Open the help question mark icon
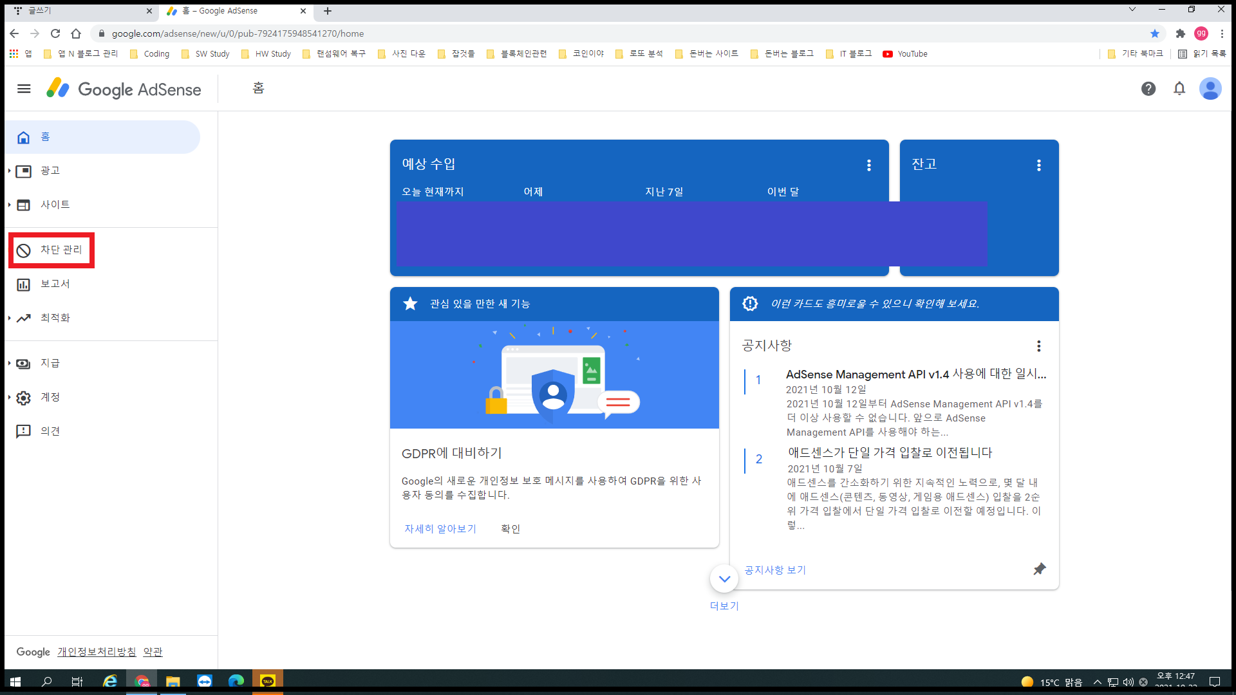This screenshot has height=695, width=1236. click(x=1148, y=89)
